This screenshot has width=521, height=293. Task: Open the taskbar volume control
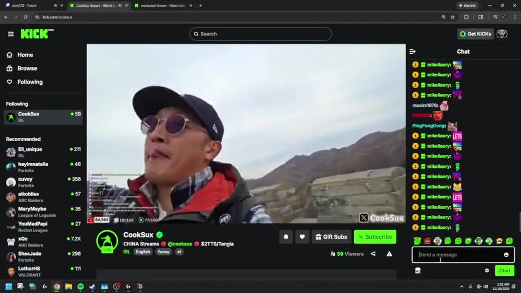click(486, 286)
